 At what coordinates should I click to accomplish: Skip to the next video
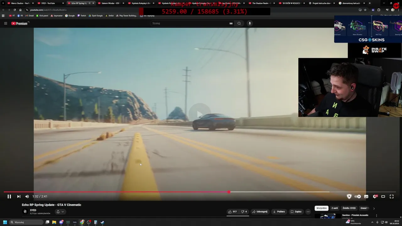click(19, 196)
